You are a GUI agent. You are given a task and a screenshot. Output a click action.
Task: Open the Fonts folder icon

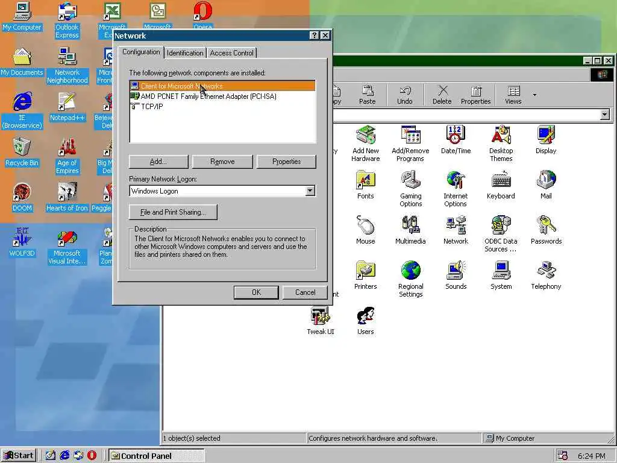tap(366, 184)
